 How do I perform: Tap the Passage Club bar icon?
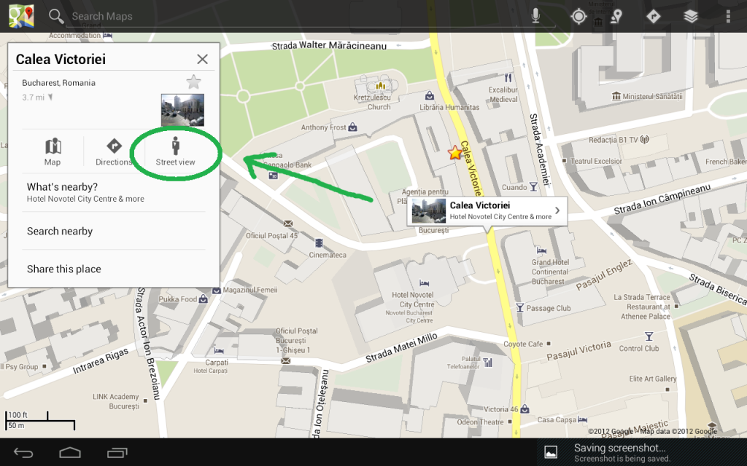click(519, 308)
